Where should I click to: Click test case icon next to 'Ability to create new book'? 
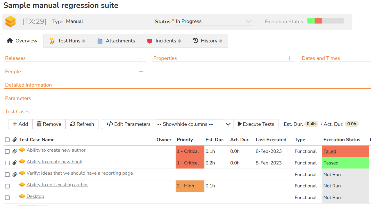pos(22,162)
